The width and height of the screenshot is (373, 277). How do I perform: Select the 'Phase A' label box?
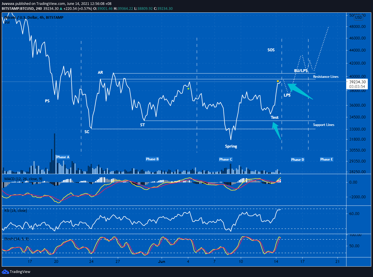pyautogui.click(x=63, y=157)
